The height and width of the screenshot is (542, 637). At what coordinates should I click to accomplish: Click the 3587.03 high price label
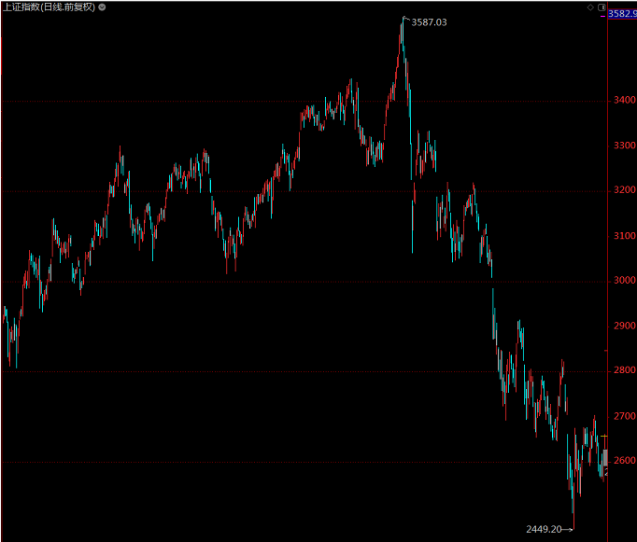tap(430, 21)
